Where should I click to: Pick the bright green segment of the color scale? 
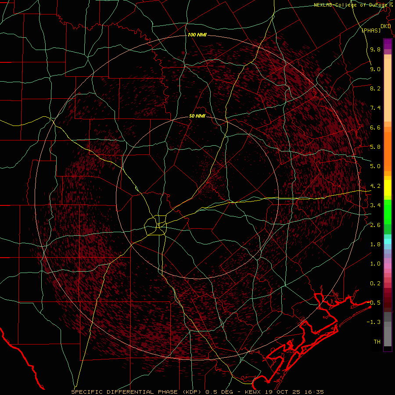coord(388,212)
